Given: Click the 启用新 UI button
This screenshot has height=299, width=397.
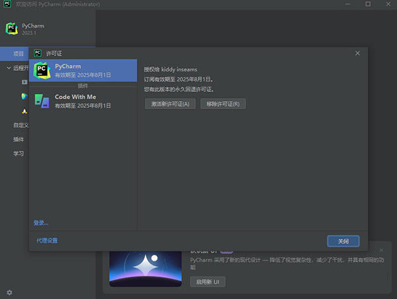Looking at the screenshot, I should (208, 282).
